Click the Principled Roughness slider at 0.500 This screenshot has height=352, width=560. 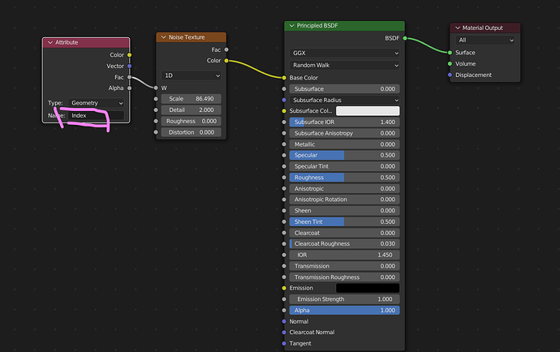pos(344,178)
